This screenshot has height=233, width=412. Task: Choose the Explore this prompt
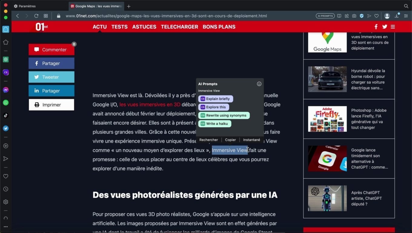pyautogui.click(x=214, y=107)
